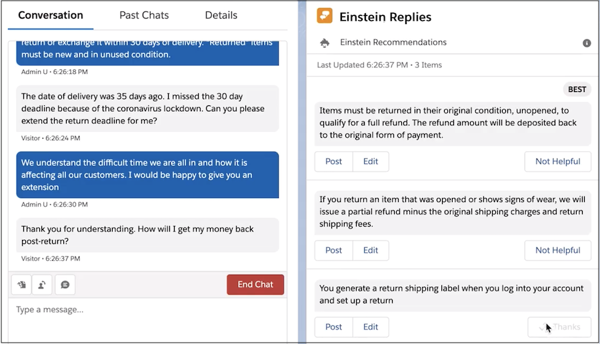The height and width of the screenshot is (344, 600).
Task: Click the agent message offering an extension
Action: (147, 175)
